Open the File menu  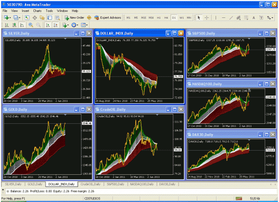tap(5, 11)
